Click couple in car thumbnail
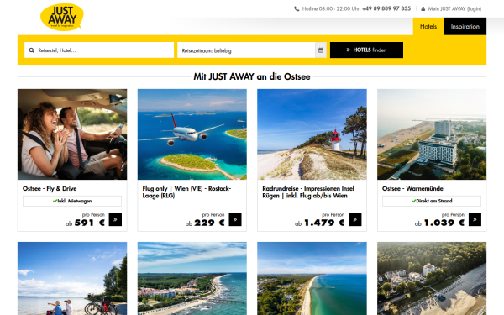504x315 pixels. point(72,134)
